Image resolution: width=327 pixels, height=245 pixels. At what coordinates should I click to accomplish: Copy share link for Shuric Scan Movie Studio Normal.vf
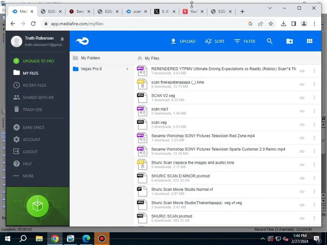pyautogui.click(x=302, y=191)
